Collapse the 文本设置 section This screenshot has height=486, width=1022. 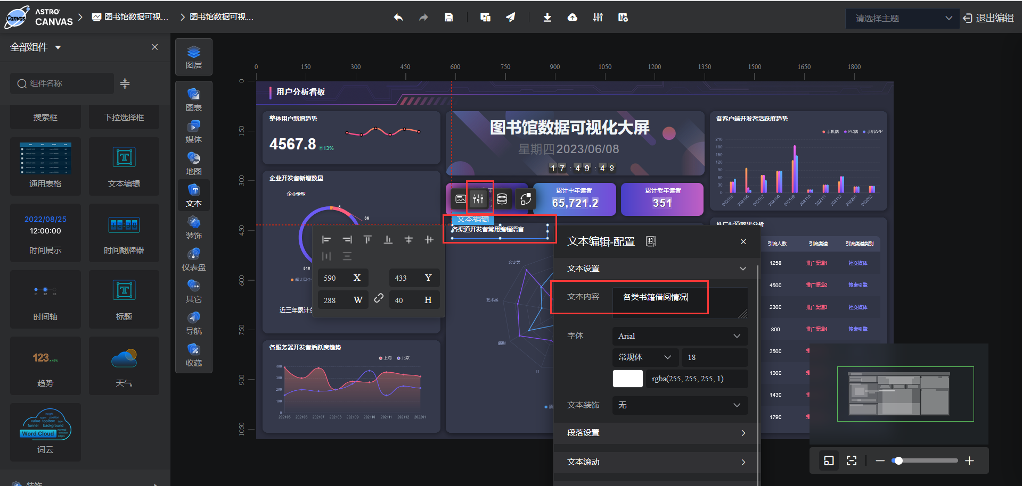point(742,269)
